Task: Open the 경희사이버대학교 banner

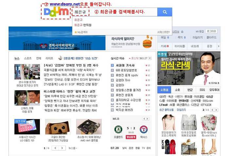Action: click(57, 38)
